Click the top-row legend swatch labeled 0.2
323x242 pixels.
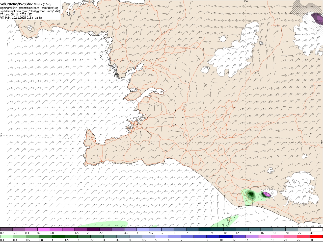click(6, 229)
